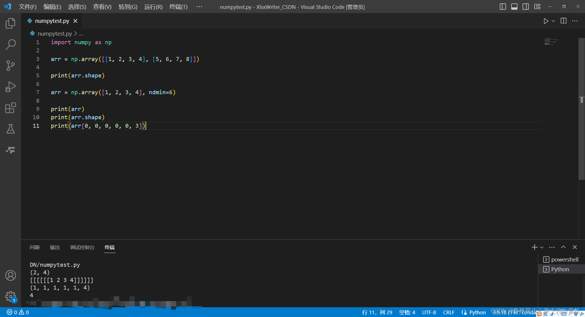
Task: Switch to the 问题 panel tab
Action: point(35,247)
